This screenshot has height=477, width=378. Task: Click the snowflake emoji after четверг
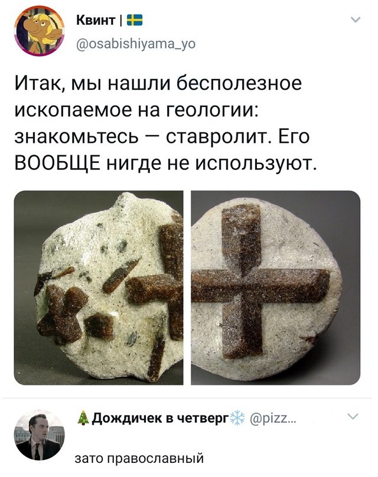click(237, 418)
